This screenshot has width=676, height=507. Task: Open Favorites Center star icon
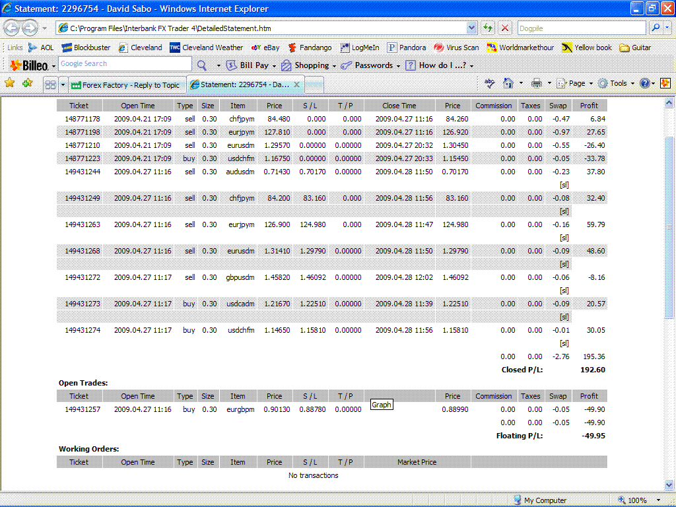10,83
